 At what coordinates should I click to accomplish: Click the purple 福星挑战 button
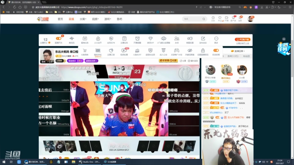(x=75, y=61)
